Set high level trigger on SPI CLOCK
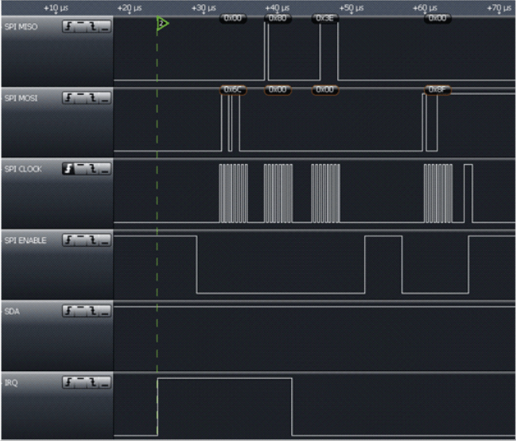 80,168
